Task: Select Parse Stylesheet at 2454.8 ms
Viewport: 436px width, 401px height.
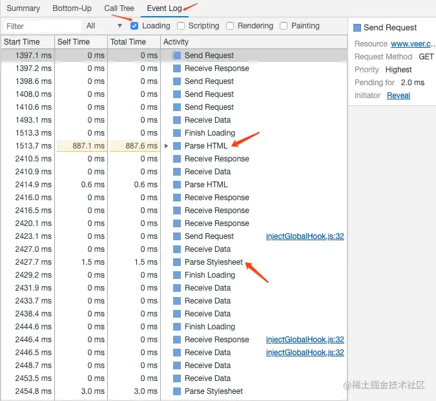Action: tap(174, 391)
